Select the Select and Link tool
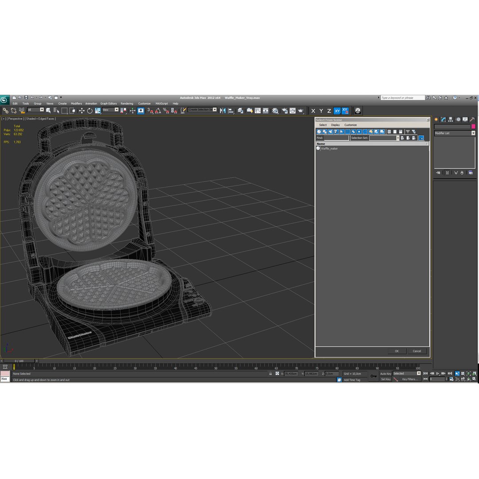The width and height of the screenshot is (479, 479). [5, 110]
